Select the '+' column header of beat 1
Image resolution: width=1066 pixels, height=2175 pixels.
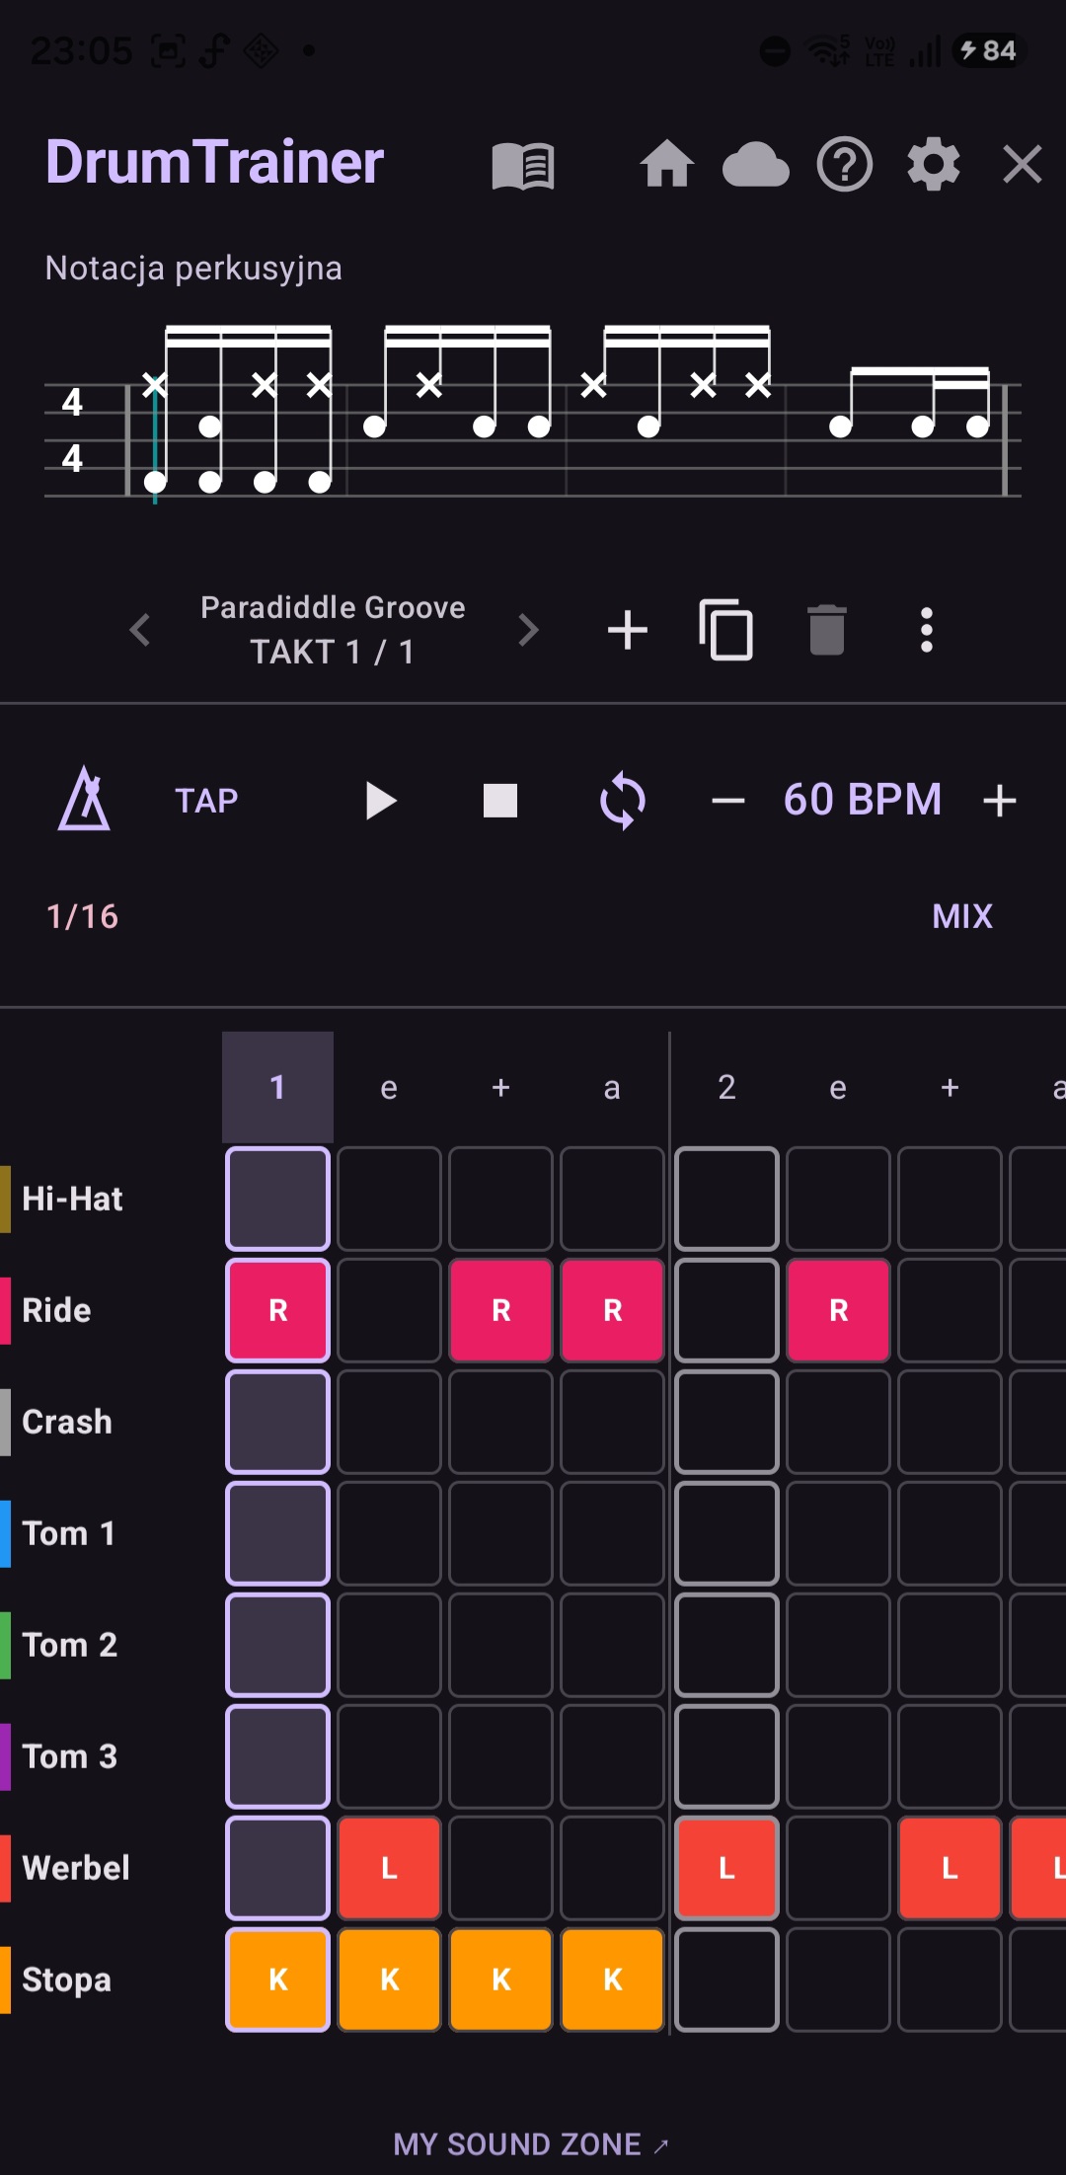point(500,1087)
